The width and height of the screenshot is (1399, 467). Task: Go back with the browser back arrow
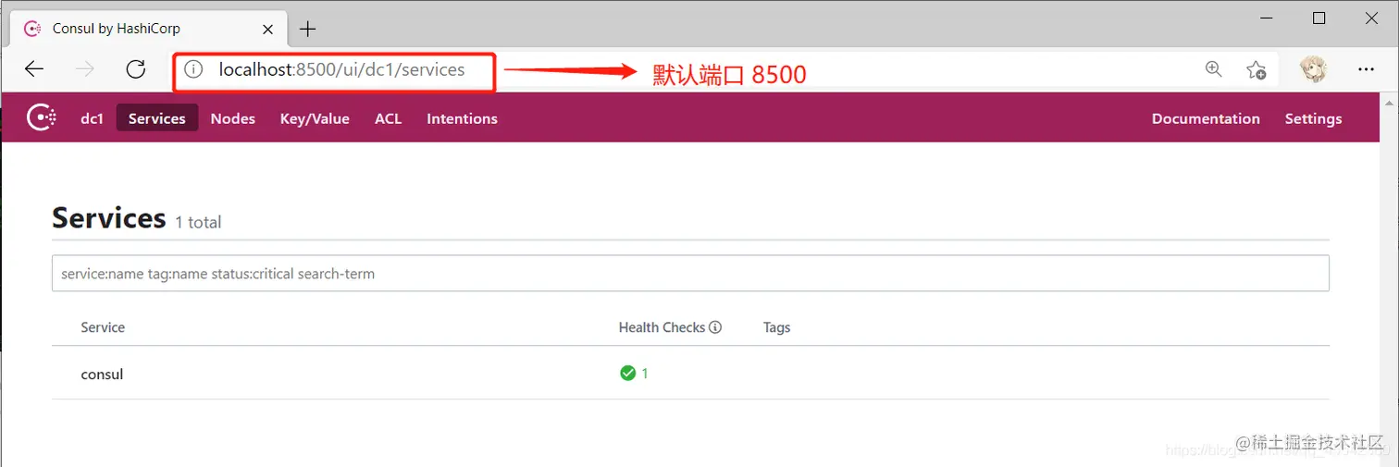34,69
